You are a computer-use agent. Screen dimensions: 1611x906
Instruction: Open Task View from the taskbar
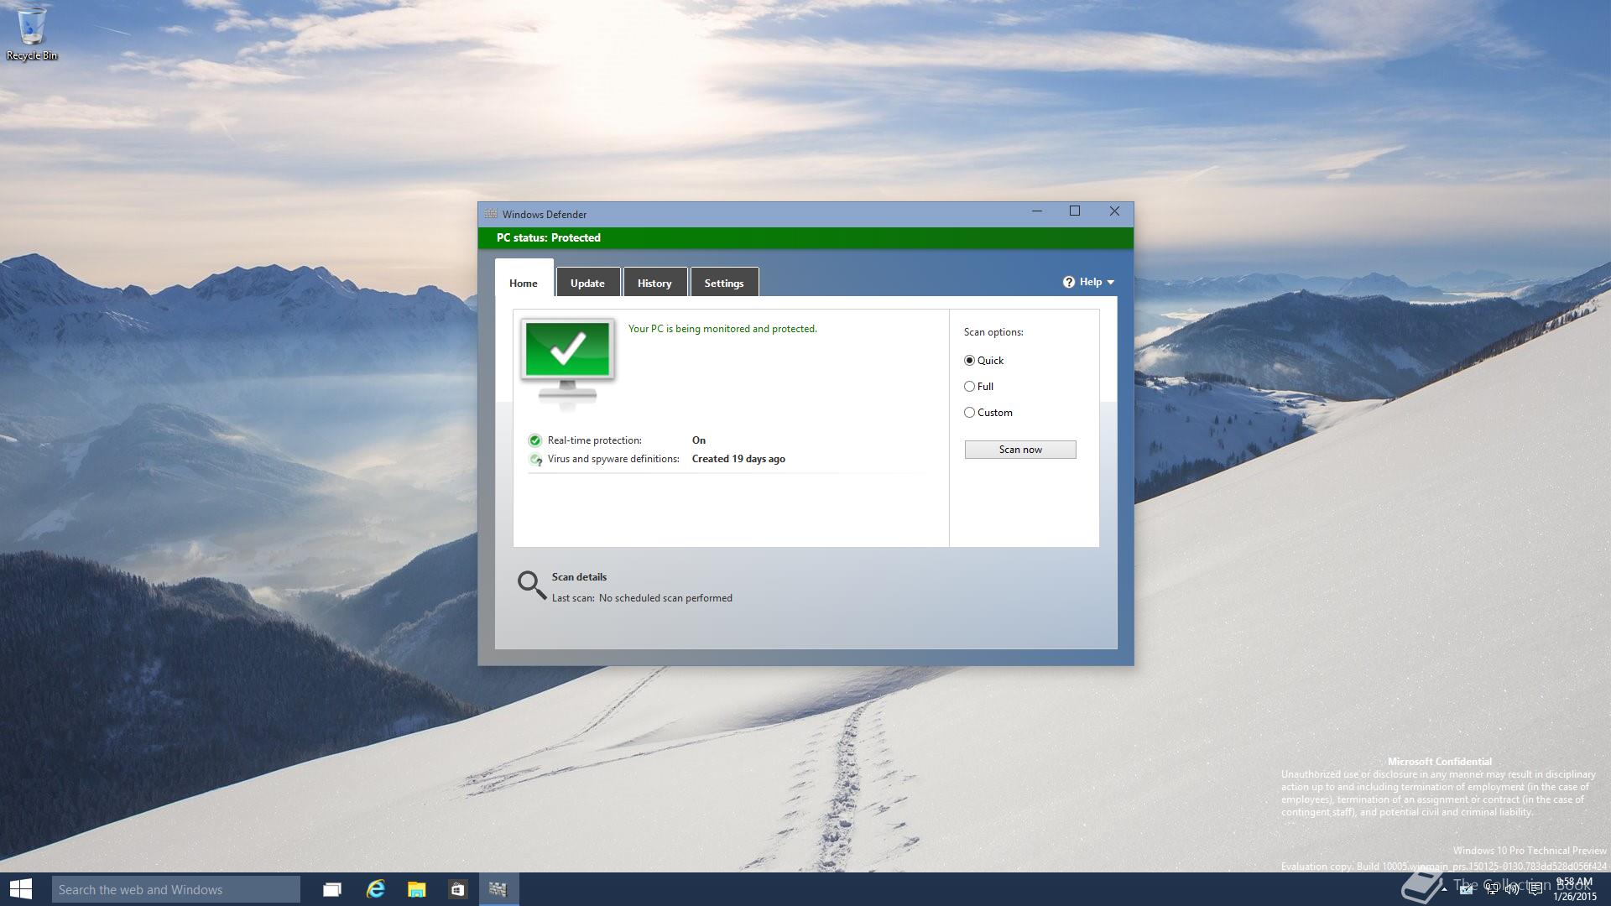coord(332,889)
